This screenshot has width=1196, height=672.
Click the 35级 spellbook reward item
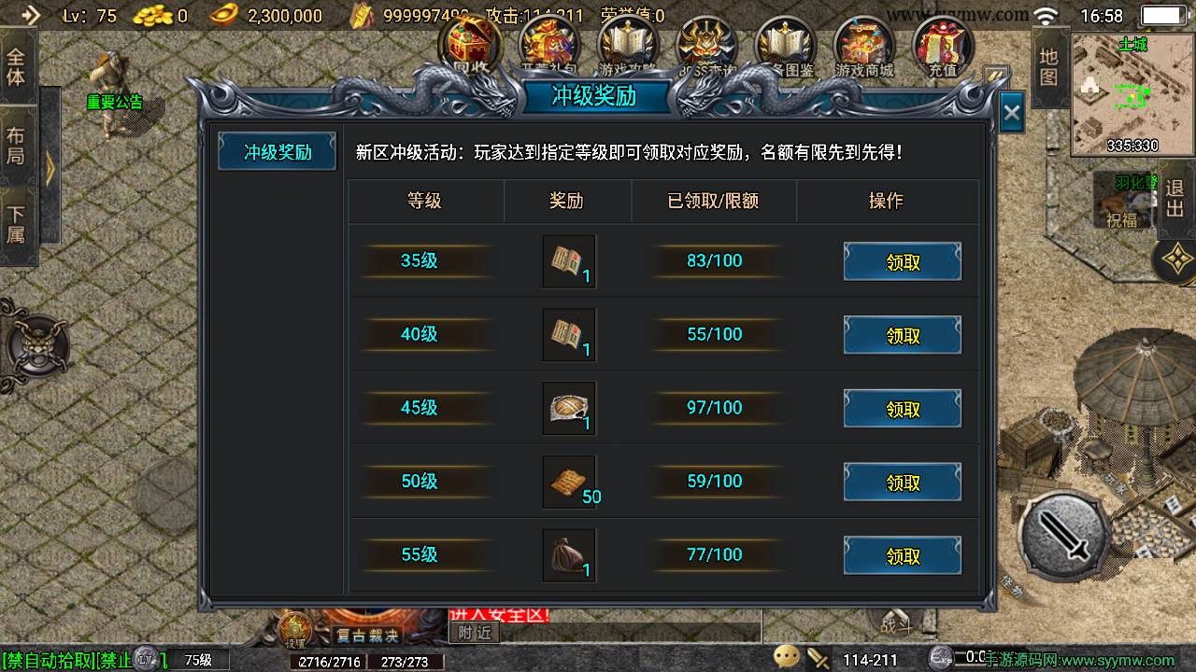(x=569, y=261)
